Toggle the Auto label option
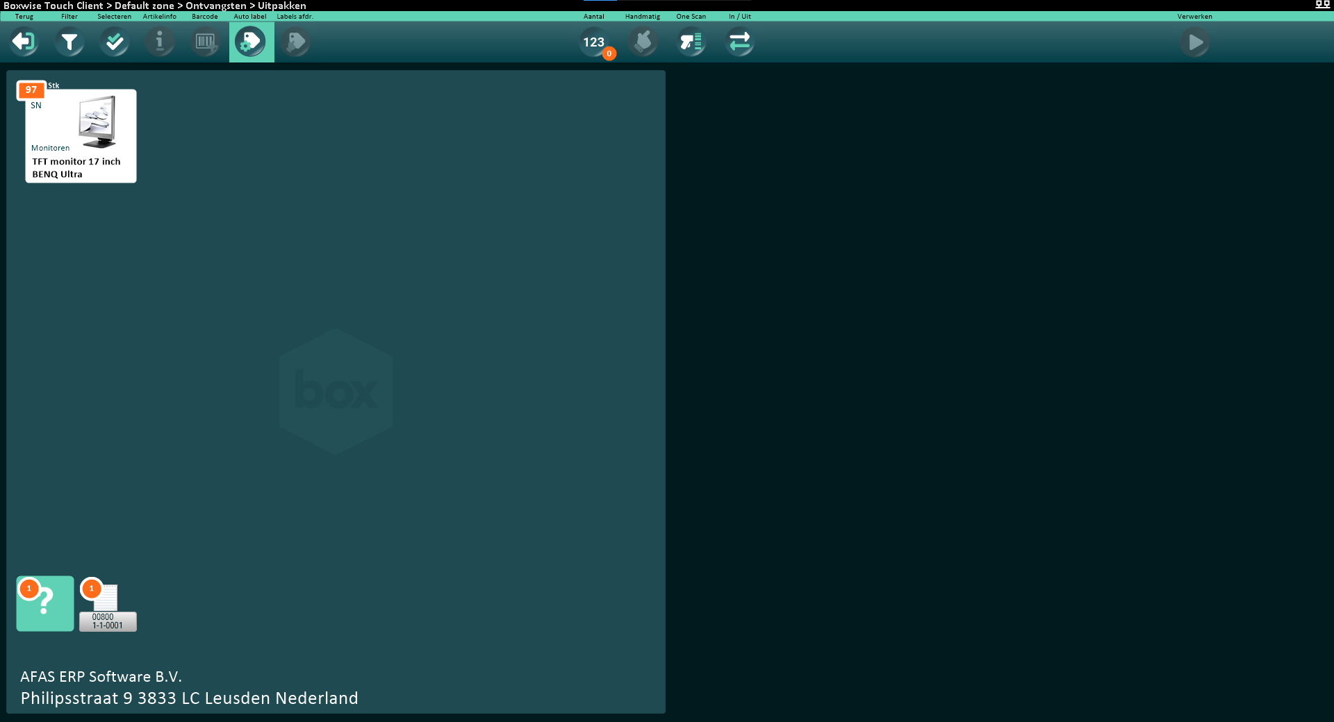The image size is (1334, 722). (251, 42)
